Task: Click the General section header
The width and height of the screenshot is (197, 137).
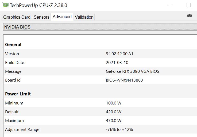Action: coord(13,45)
